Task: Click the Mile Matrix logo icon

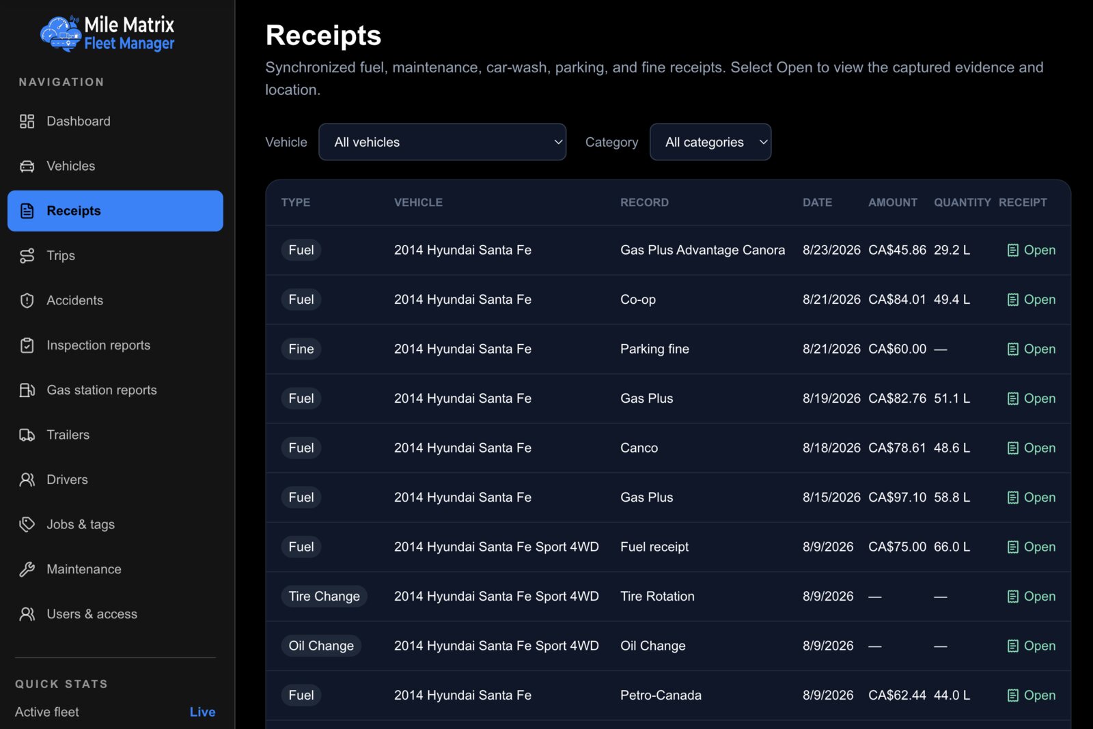Action: point(61,33)
